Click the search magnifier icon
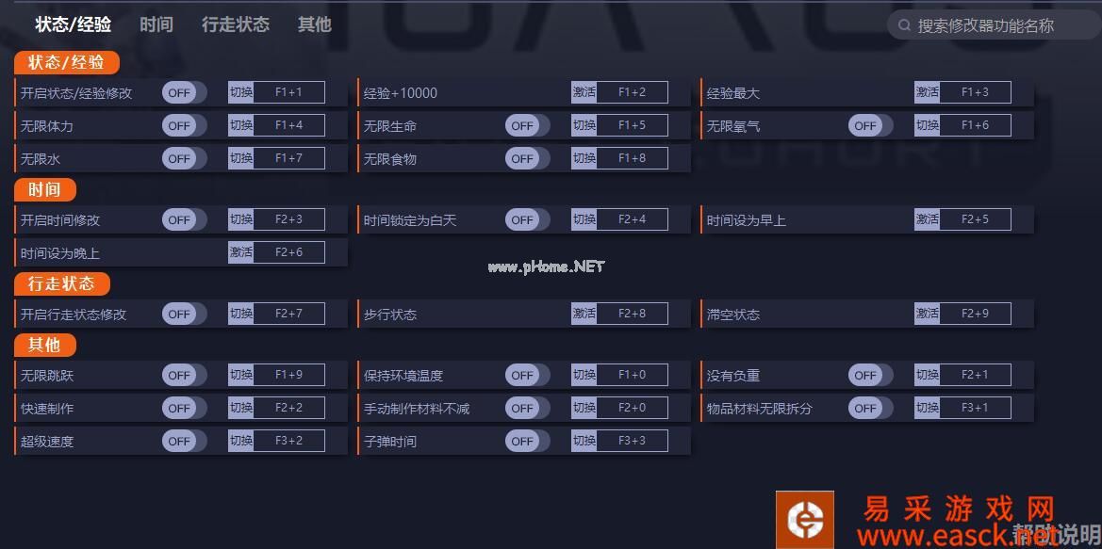 (904, 26)
